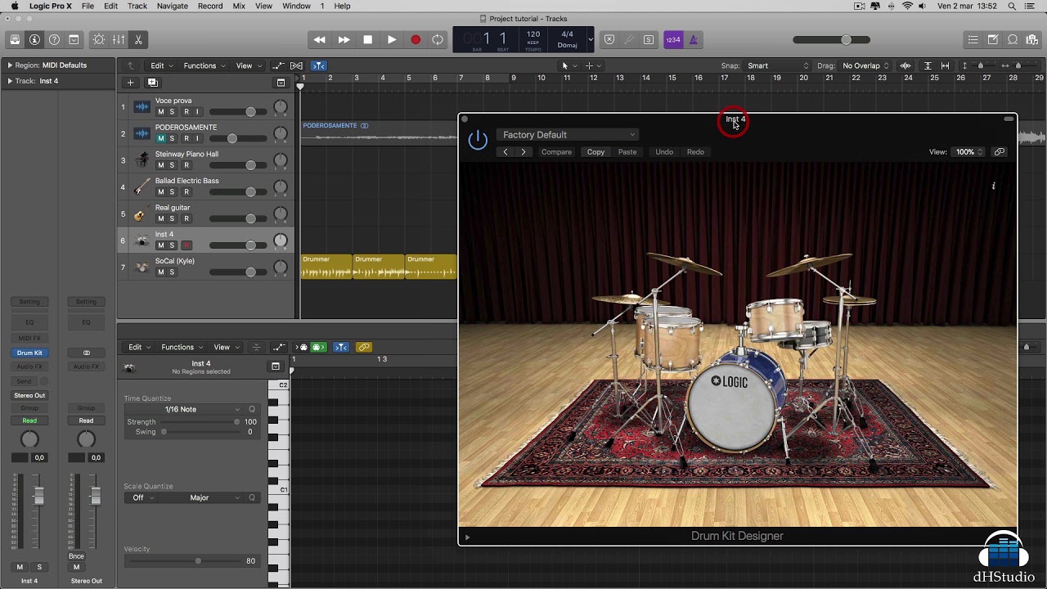Open the Track menu in the menu bar

(x=137, y=6)
